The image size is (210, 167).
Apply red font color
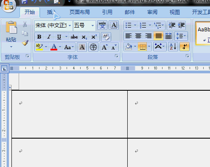click(x=54, y=47)
